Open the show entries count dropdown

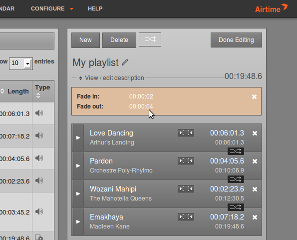(x=21, y=63)
